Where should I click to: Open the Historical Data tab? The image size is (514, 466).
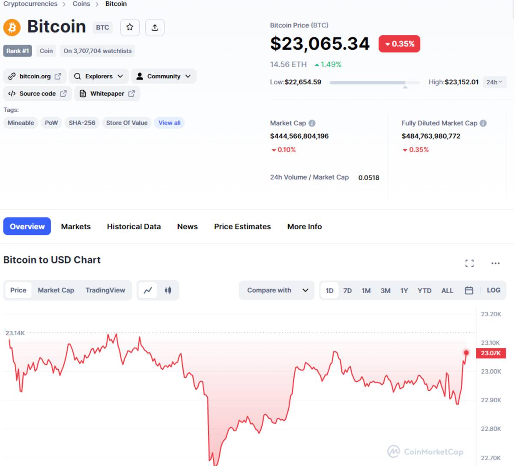134,226
